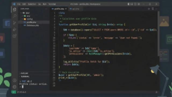The height and width of the screenshot is (97, 172).
Task: Open Accounts icon in activity bar
Action: (x=15, y=80)
